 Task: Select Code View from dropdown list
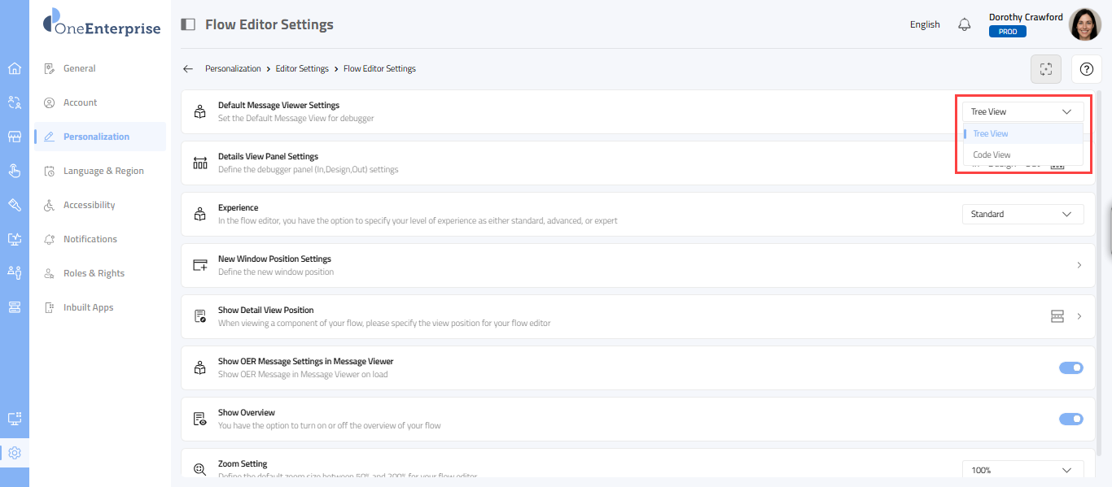coord(992,154)
